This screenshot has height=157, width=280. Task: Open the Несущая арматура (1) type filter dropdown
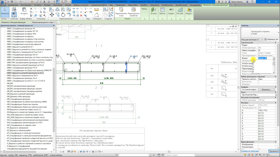coord(252,39)
